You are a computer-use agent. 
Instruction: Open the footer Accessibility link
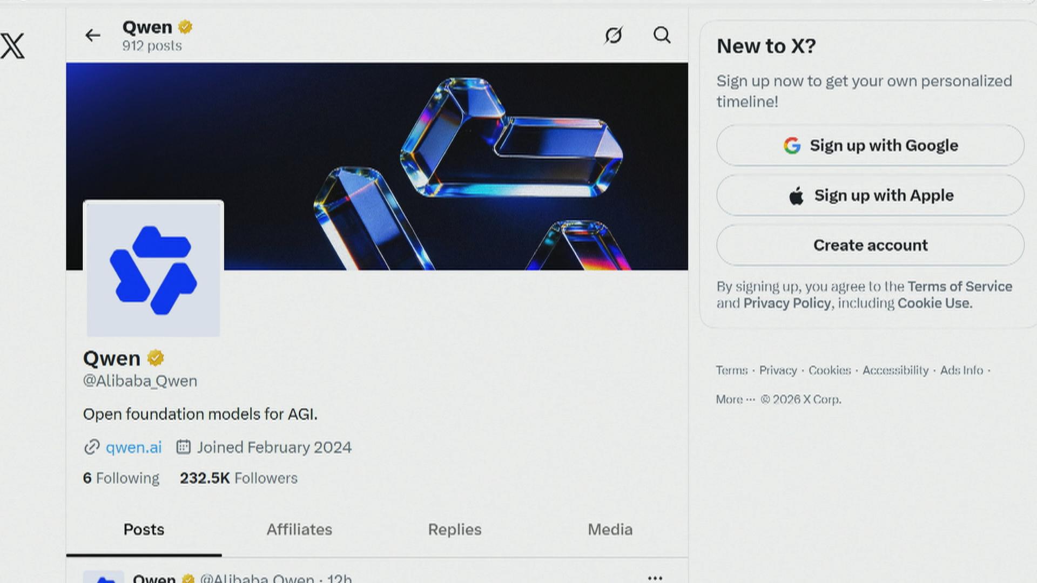(x=895, y=370)
